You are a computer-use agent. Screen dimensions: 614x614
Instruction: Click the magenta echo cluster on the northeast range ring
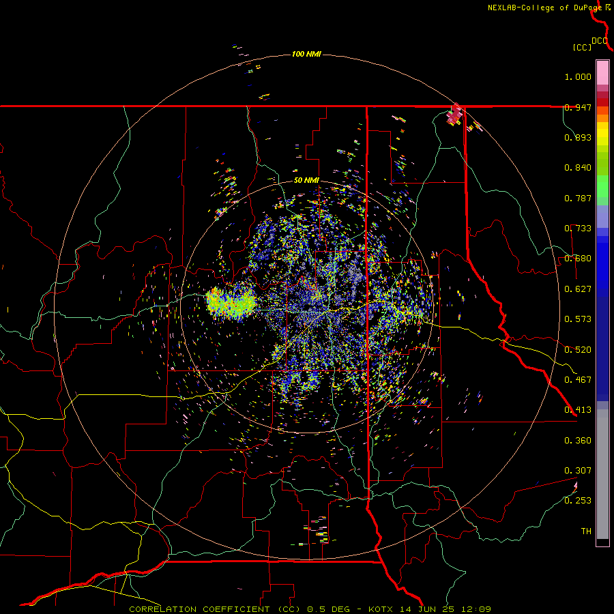point(456,115)
